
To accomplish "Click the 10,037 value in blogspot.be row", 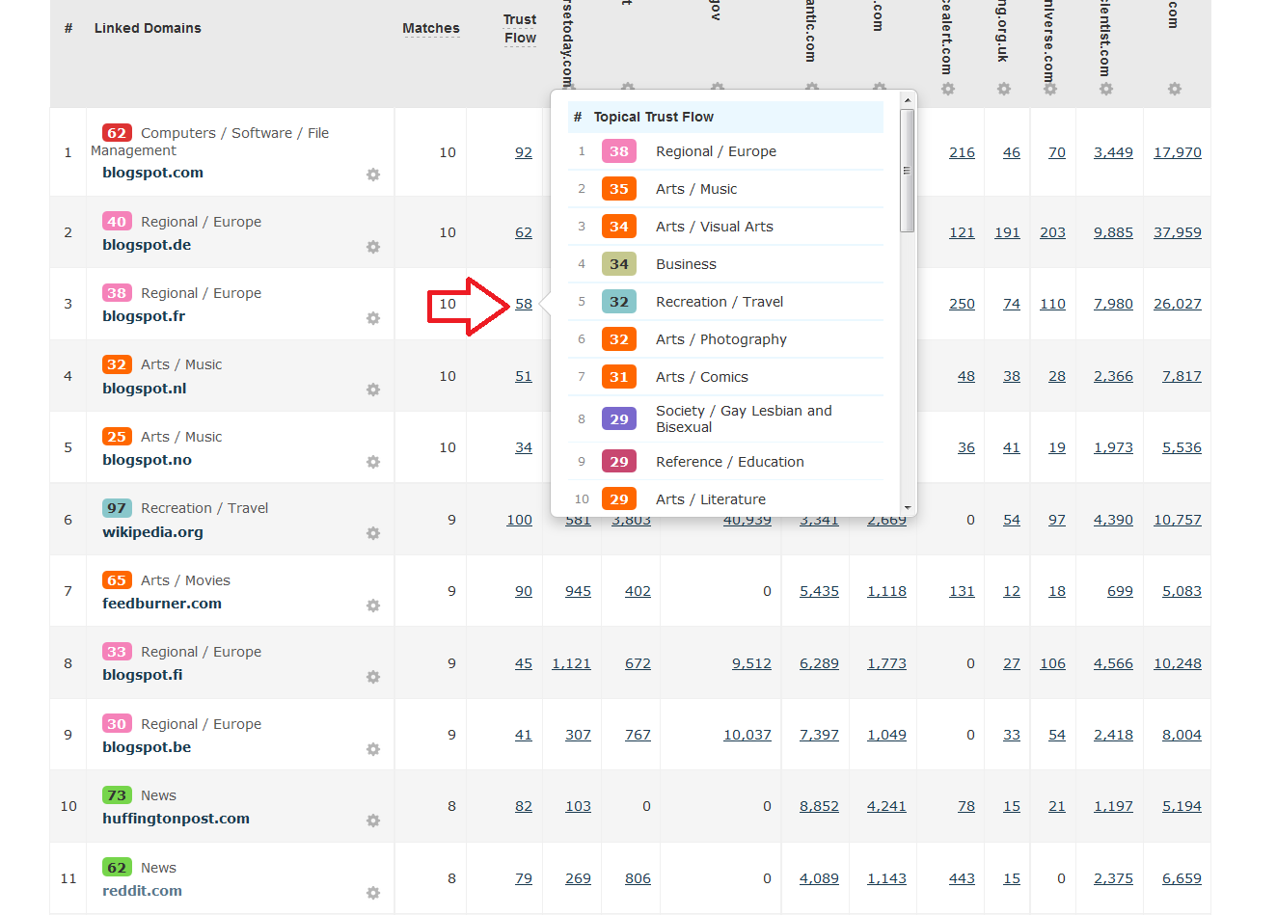I will 747,735.
